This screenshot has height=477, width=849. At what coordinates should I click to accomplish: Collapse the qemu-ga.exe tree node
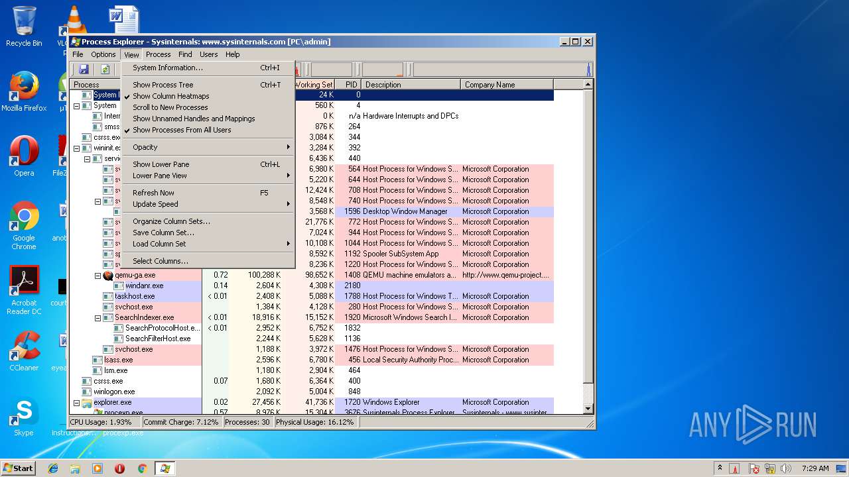click(x=98, y=275)
